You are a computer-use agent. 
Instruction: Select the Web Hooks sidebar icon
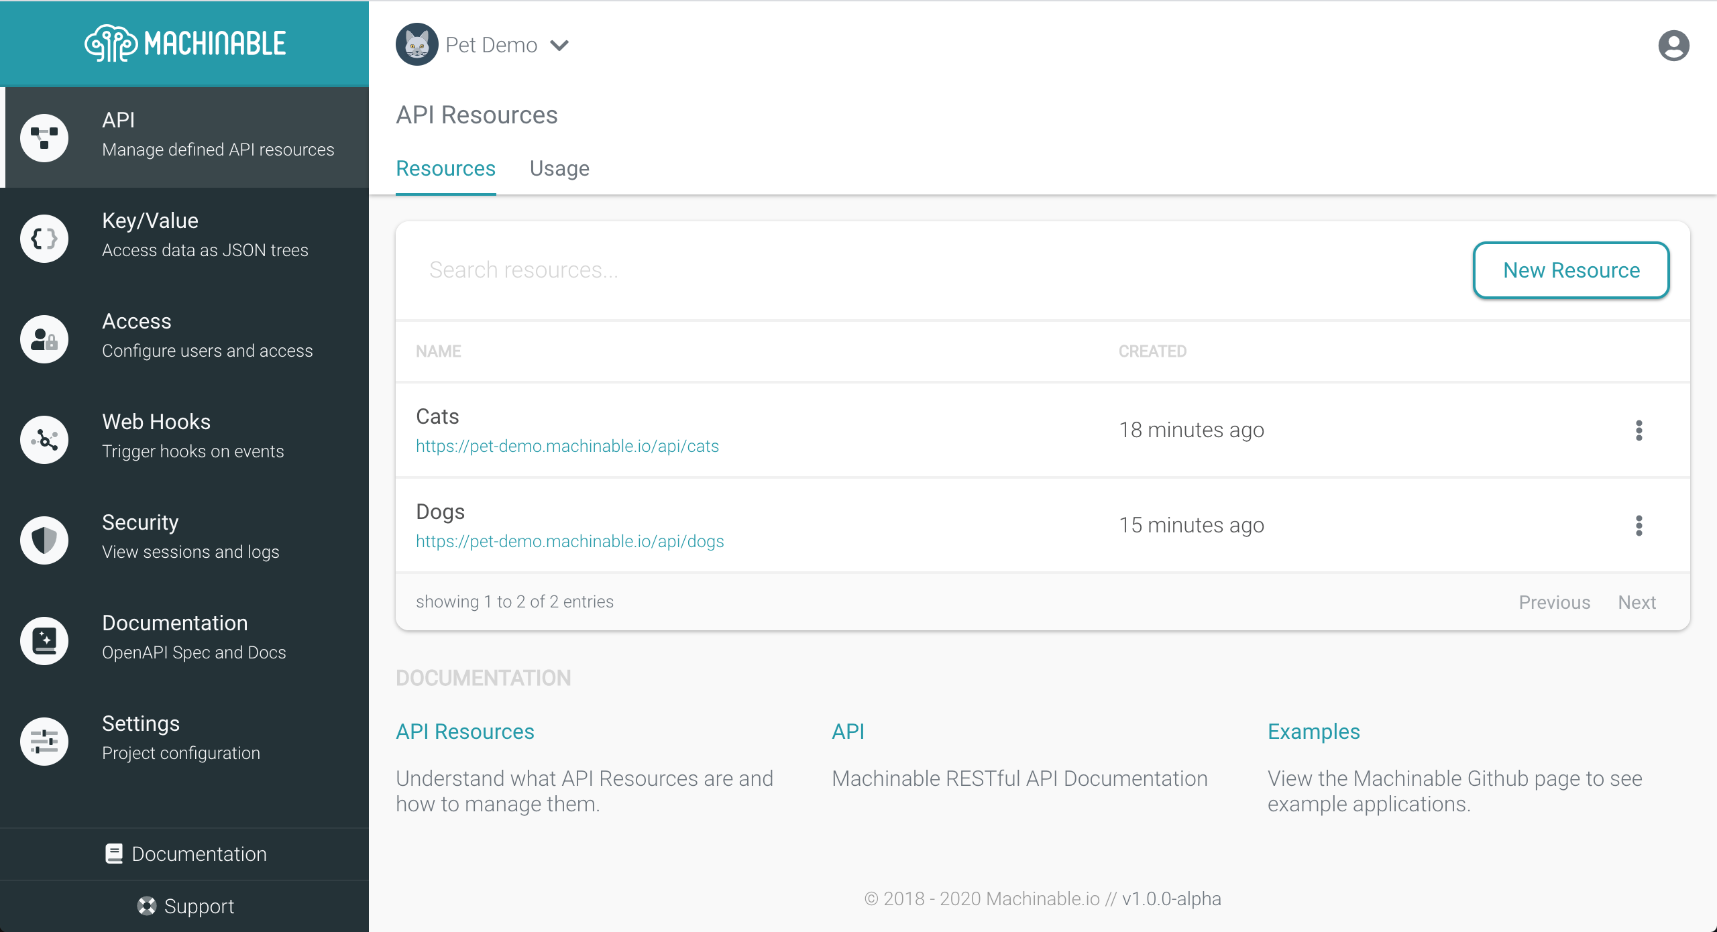(44, 439)
